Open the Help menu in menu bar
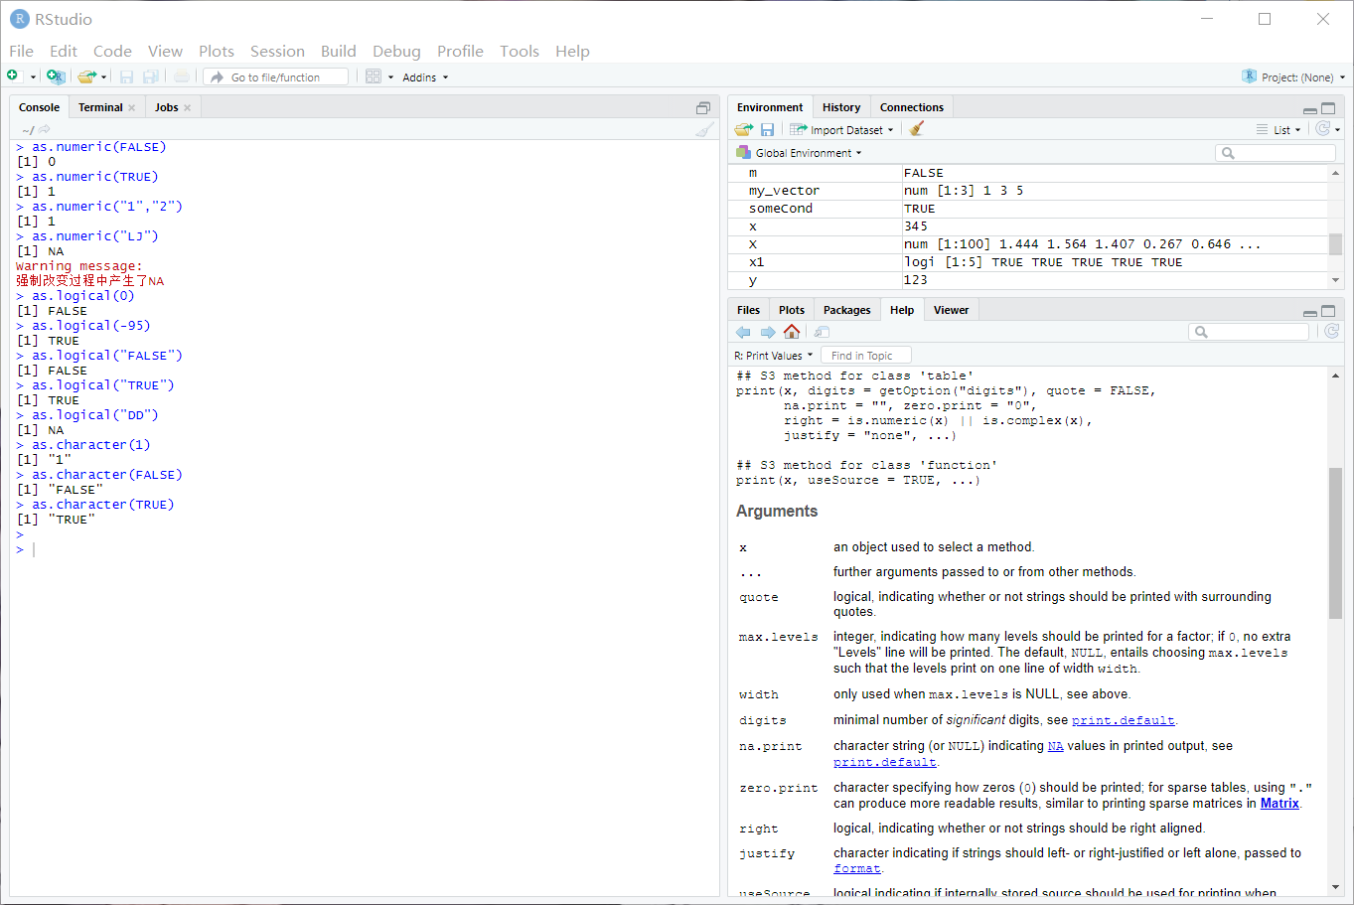This screenshot has width=1354, height=905. click(572, 51)
